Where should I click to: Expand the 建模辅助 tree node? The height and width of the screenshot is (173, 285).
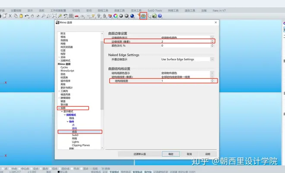[x=59, y=98]
